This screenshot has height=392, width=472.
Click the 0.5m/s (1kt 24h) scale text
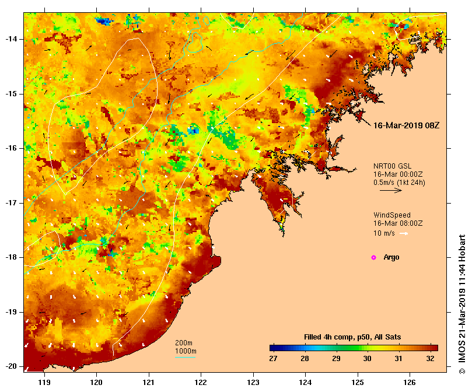point(399,183)
